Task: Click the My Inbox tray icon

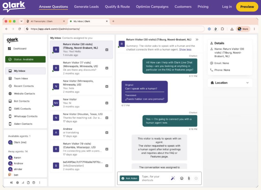Action: (x=10, y=71)
